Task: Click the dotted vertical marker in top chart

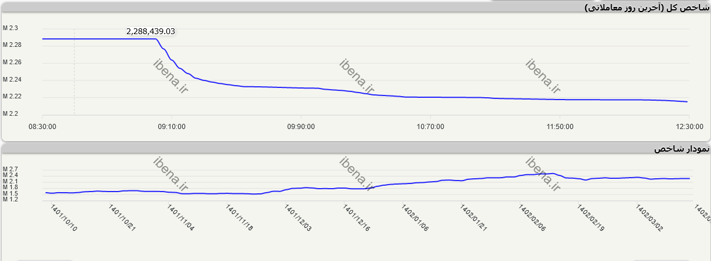Action: coord(74,75)
